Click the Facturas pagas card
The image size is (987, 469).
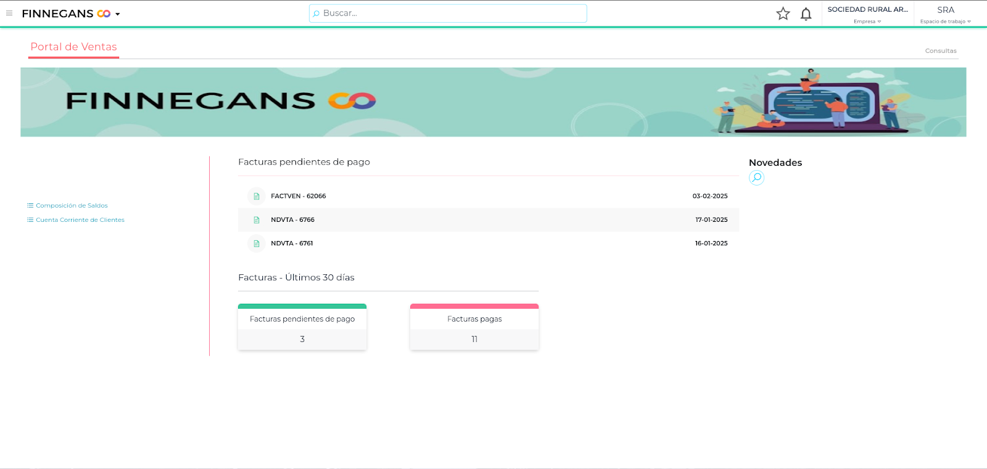[474, 327]
